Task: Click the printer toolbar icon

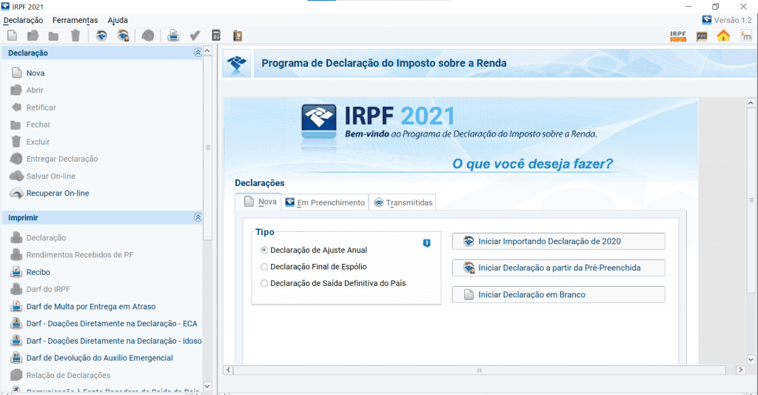Action: tap(173, 36)
